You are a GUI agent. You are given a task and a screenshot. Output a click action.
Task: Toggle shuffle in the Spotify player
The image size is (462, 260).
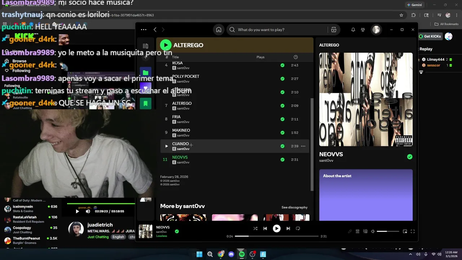[255, 229]
